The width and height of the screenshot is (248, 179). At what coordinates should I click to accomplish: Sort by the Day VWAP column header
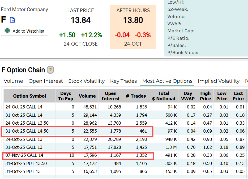(x=188, y=96)
